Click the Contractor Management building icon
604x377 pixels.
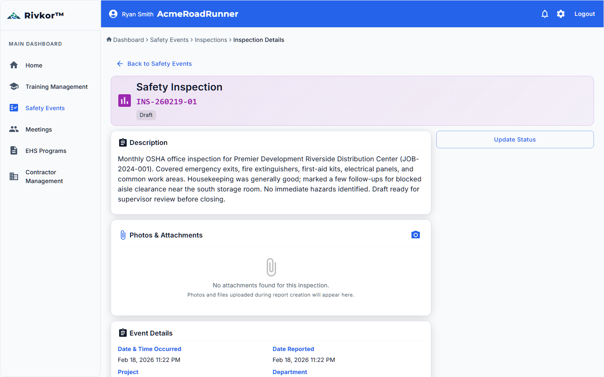pos(14,176)
